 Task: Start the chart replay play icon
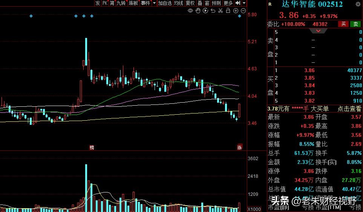pyautogui.click(x=205, y=11)
